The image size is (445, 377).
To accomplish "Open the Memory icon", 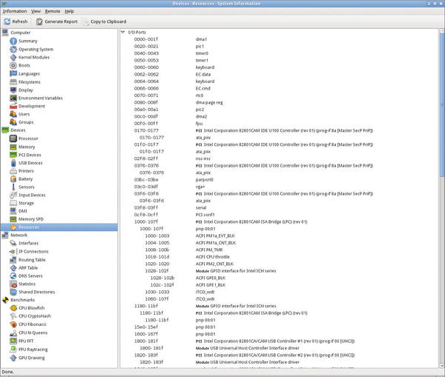I will click(13, 147).
